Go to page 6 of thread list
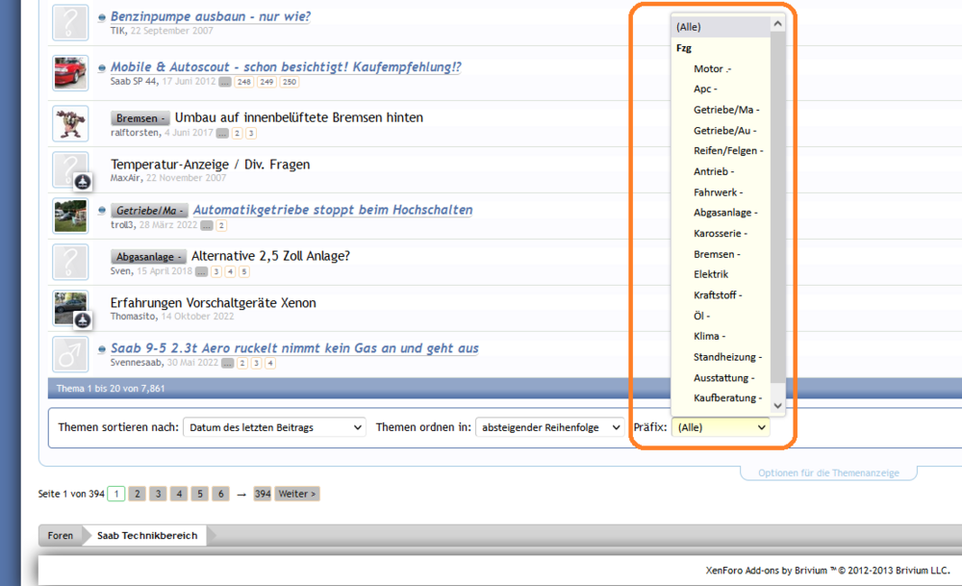This screenshot has height=586, width=962. 221,494
